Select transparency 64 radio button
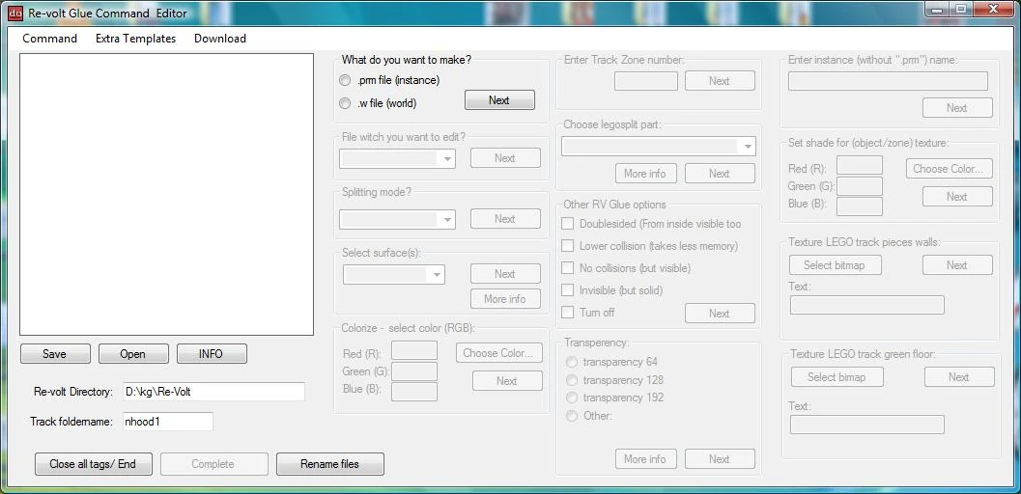The image size is (1021, 494). pyautogui.click(x=572, y=362)
